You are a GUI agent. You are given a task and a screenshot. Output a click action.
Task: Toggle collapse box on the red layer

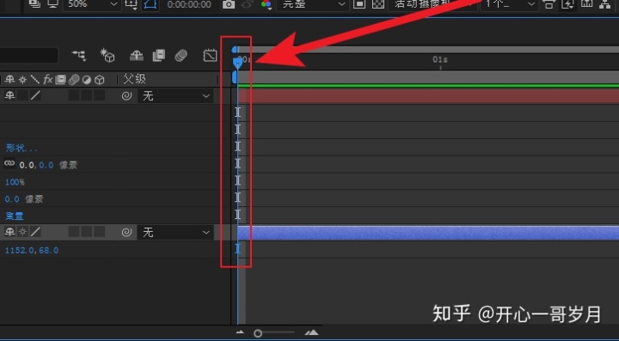pos(23,95)
